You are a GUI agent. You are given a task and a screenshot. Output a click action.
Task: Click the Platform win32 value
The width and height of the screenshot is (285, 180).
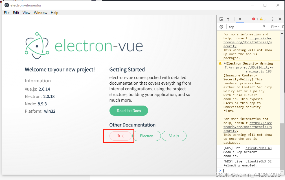click(50, 111)
